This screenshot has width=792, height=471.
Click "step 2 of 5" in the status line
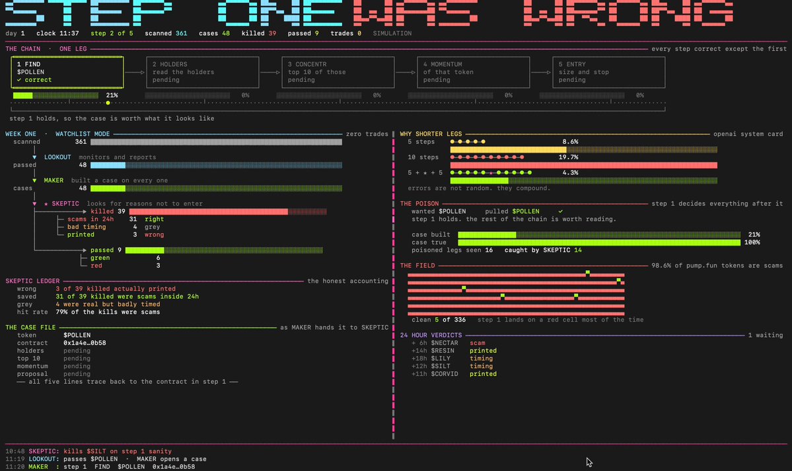click(x=112, y=33)
